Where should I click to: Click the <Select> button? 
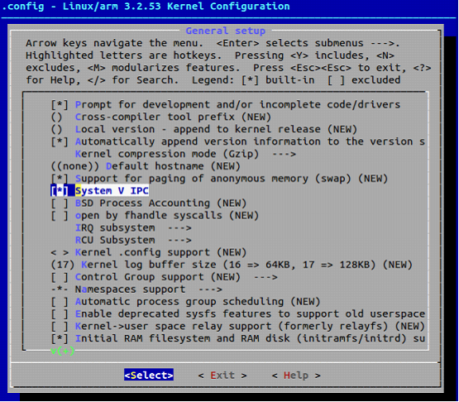coord(149,375)
